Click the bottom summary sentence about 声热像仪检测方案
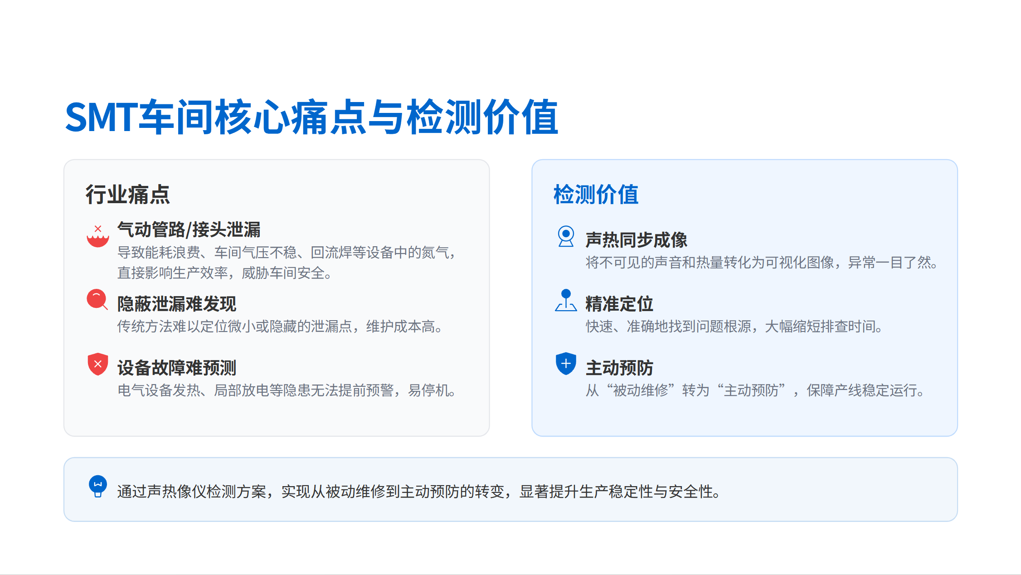1021x575 pixels. click(x=418, y=492)
